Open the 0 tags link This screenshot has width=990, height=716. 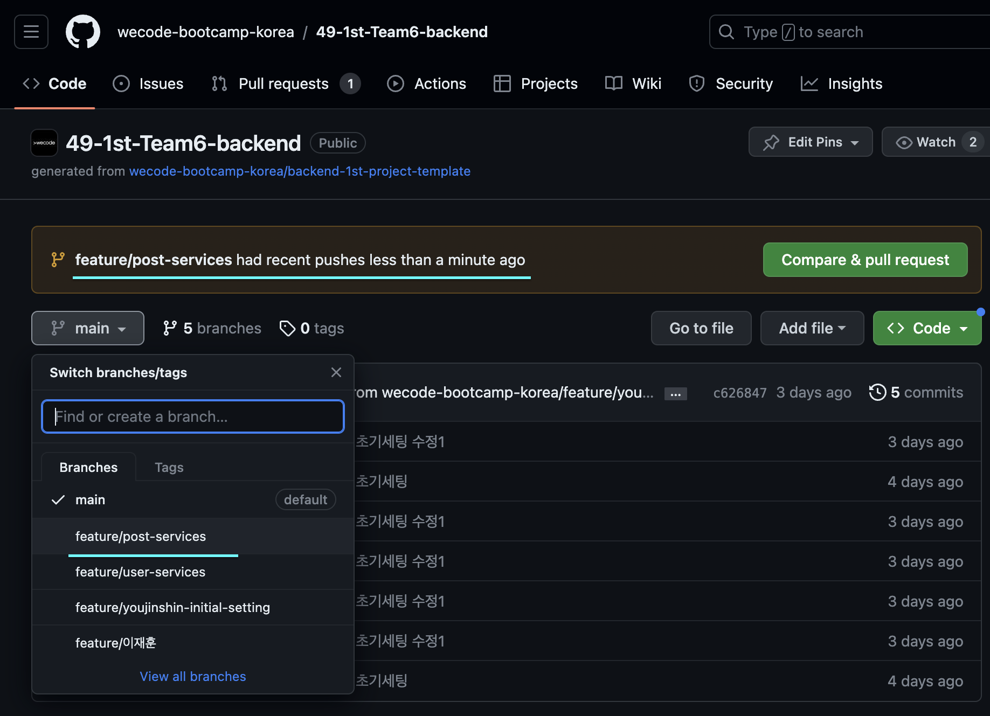pos(311,328)
